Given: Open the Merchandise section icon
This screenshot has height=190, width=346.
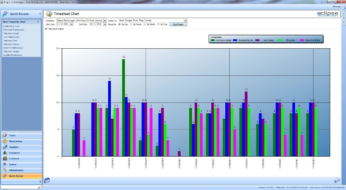Looking at the screenshot, I should tap(5, 141).
